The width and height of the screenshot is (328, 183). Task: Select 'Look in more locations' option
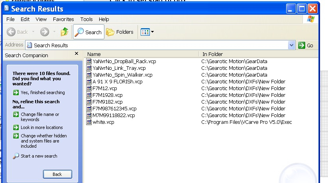41,127
